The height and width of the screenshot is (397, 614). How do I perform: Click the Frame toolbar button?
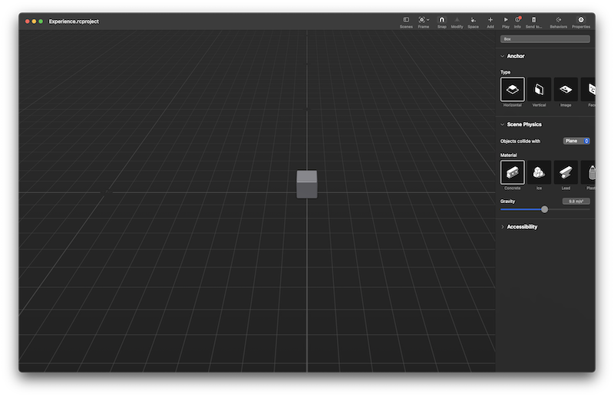point(424,22)
